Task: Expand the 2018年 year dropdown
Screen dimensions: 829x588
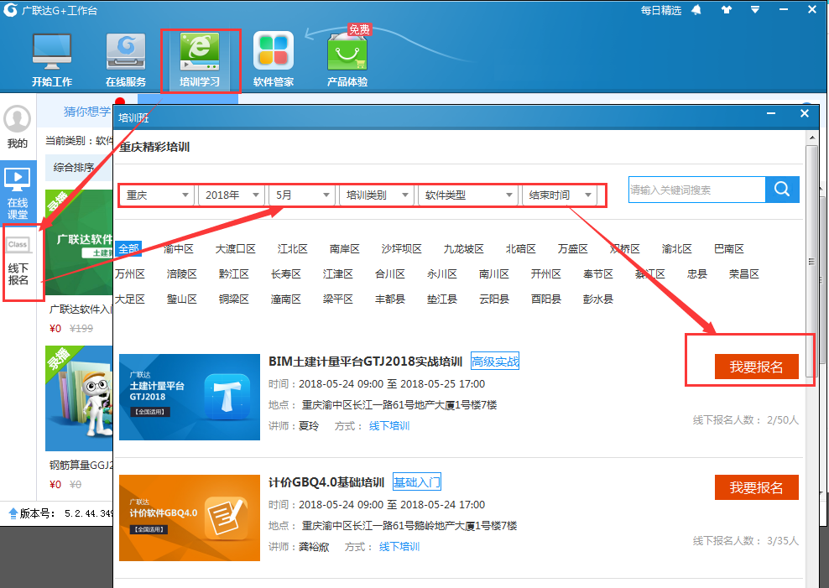Action: pyautogui.click(x=232, y=195)
